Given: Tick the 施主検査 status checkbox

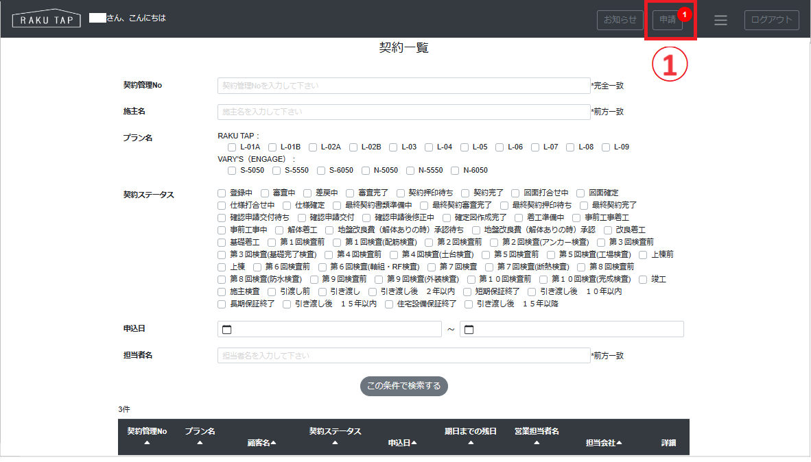Looking at the screenshot, I should (x=222, y=293).
